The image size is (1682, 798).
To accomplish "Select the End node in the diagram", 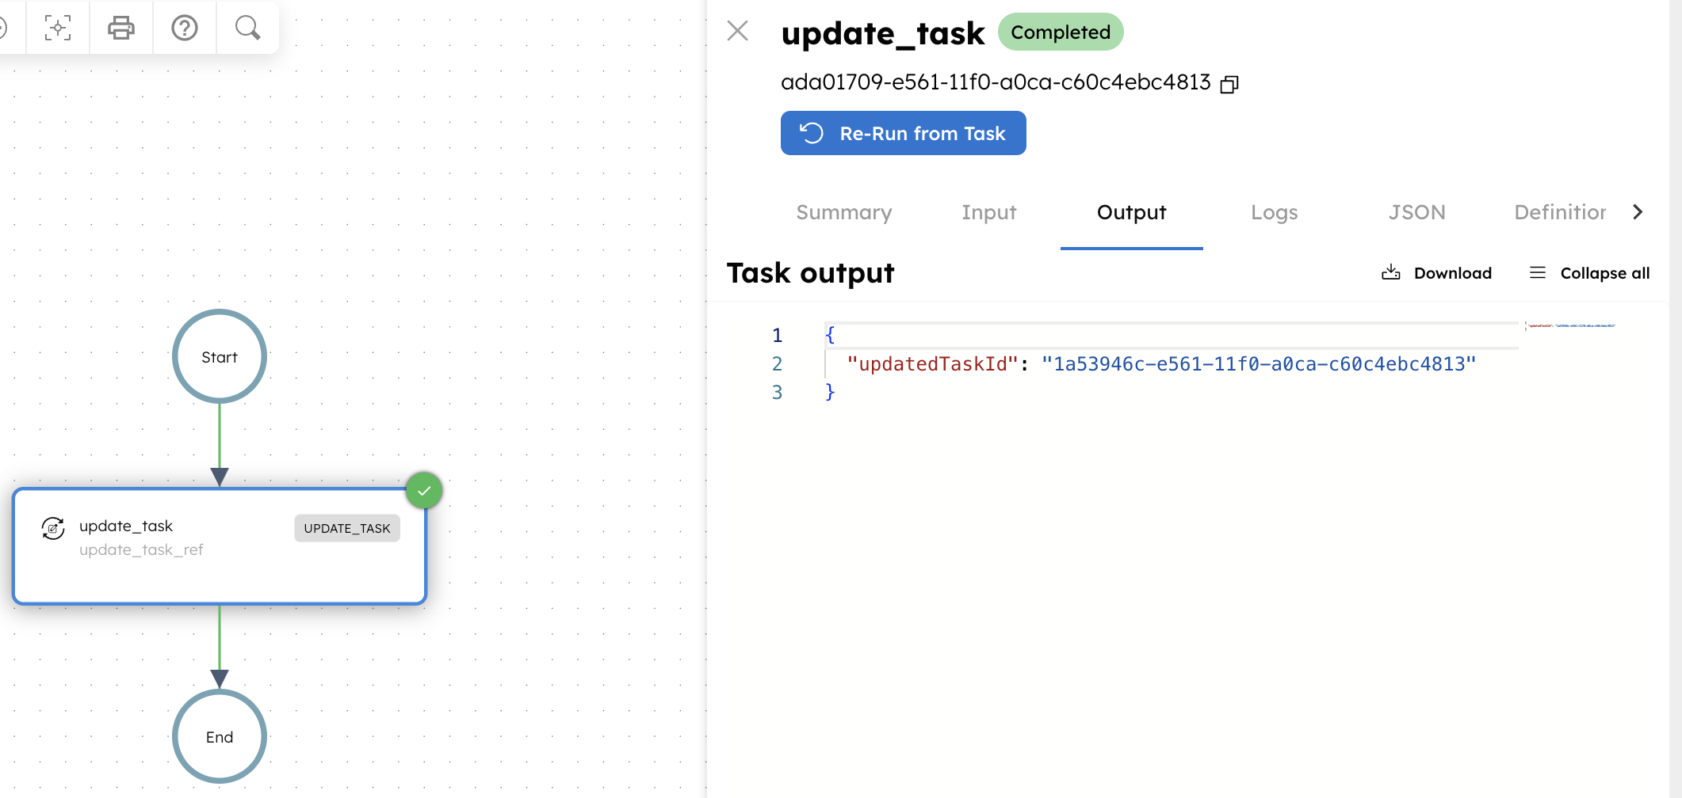I will (219, 736).
